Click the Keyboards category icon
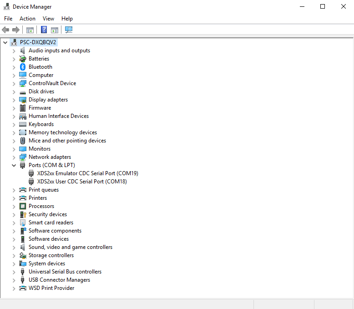This screenshot has height=309, width=354. coord(23,124)
